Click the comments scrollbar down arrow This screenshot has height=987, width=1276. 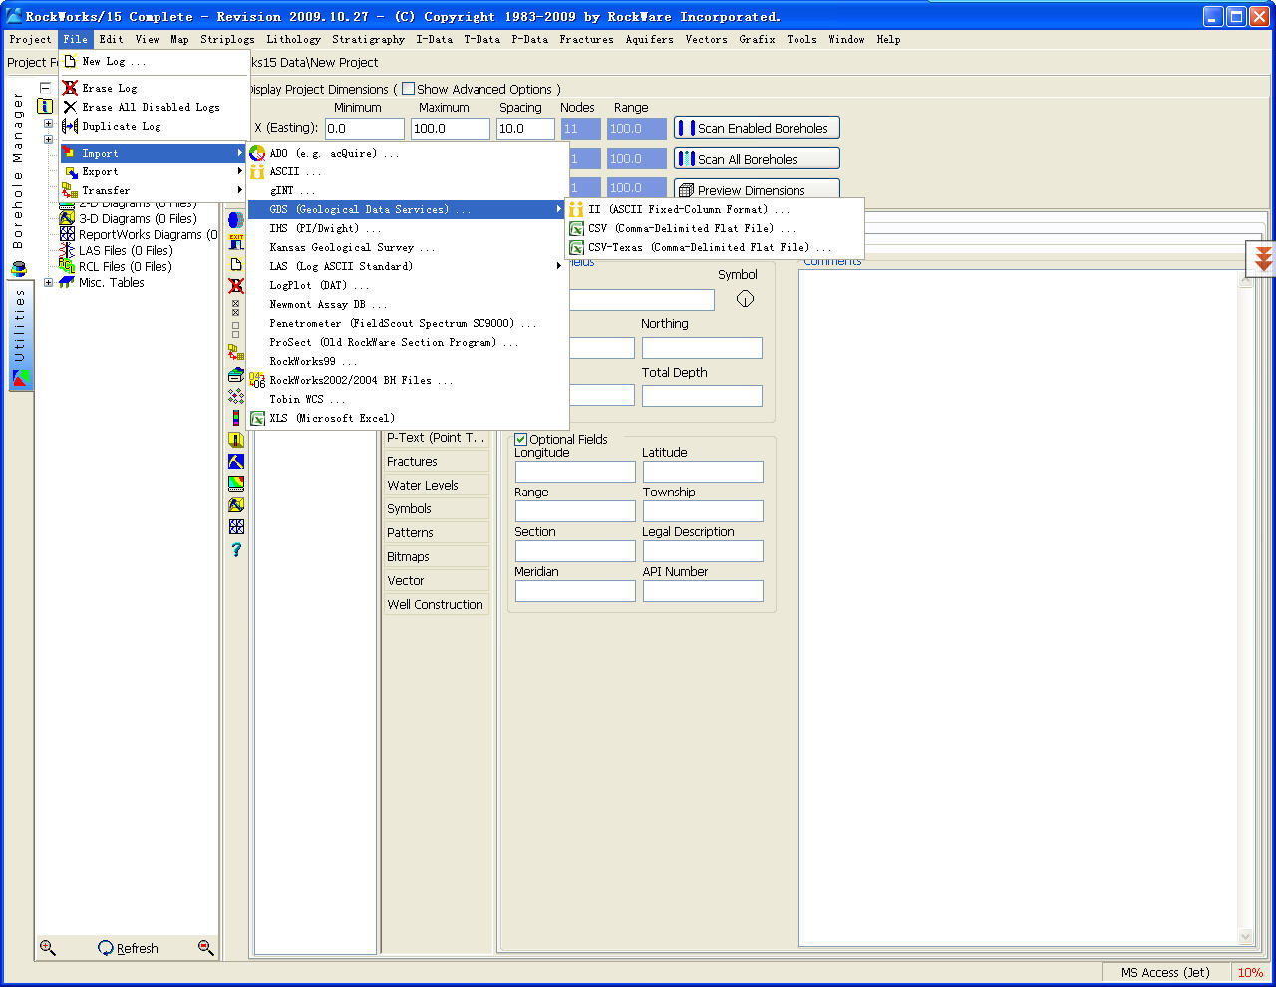pos(1245,937)
